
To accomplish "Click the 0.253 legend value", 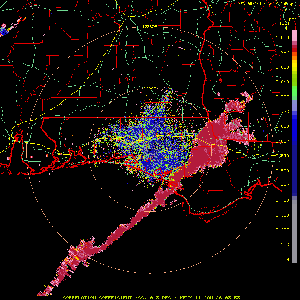I will pyautogui.click(x=282, y=245).
